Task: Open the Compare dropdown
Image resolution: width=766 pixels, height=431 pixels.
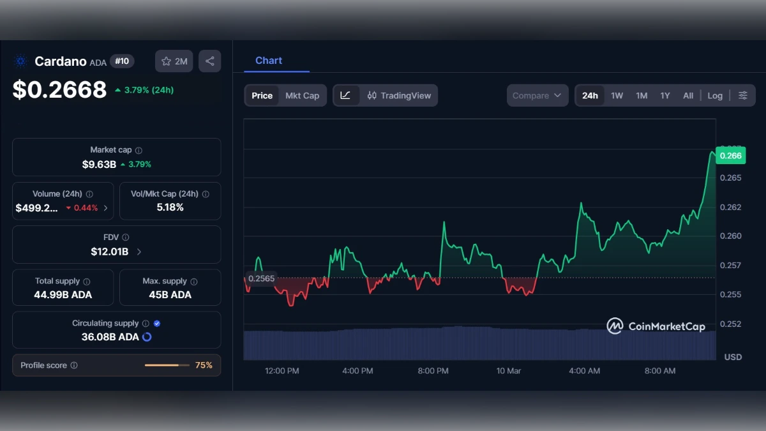Action: (x=537, y=95)
